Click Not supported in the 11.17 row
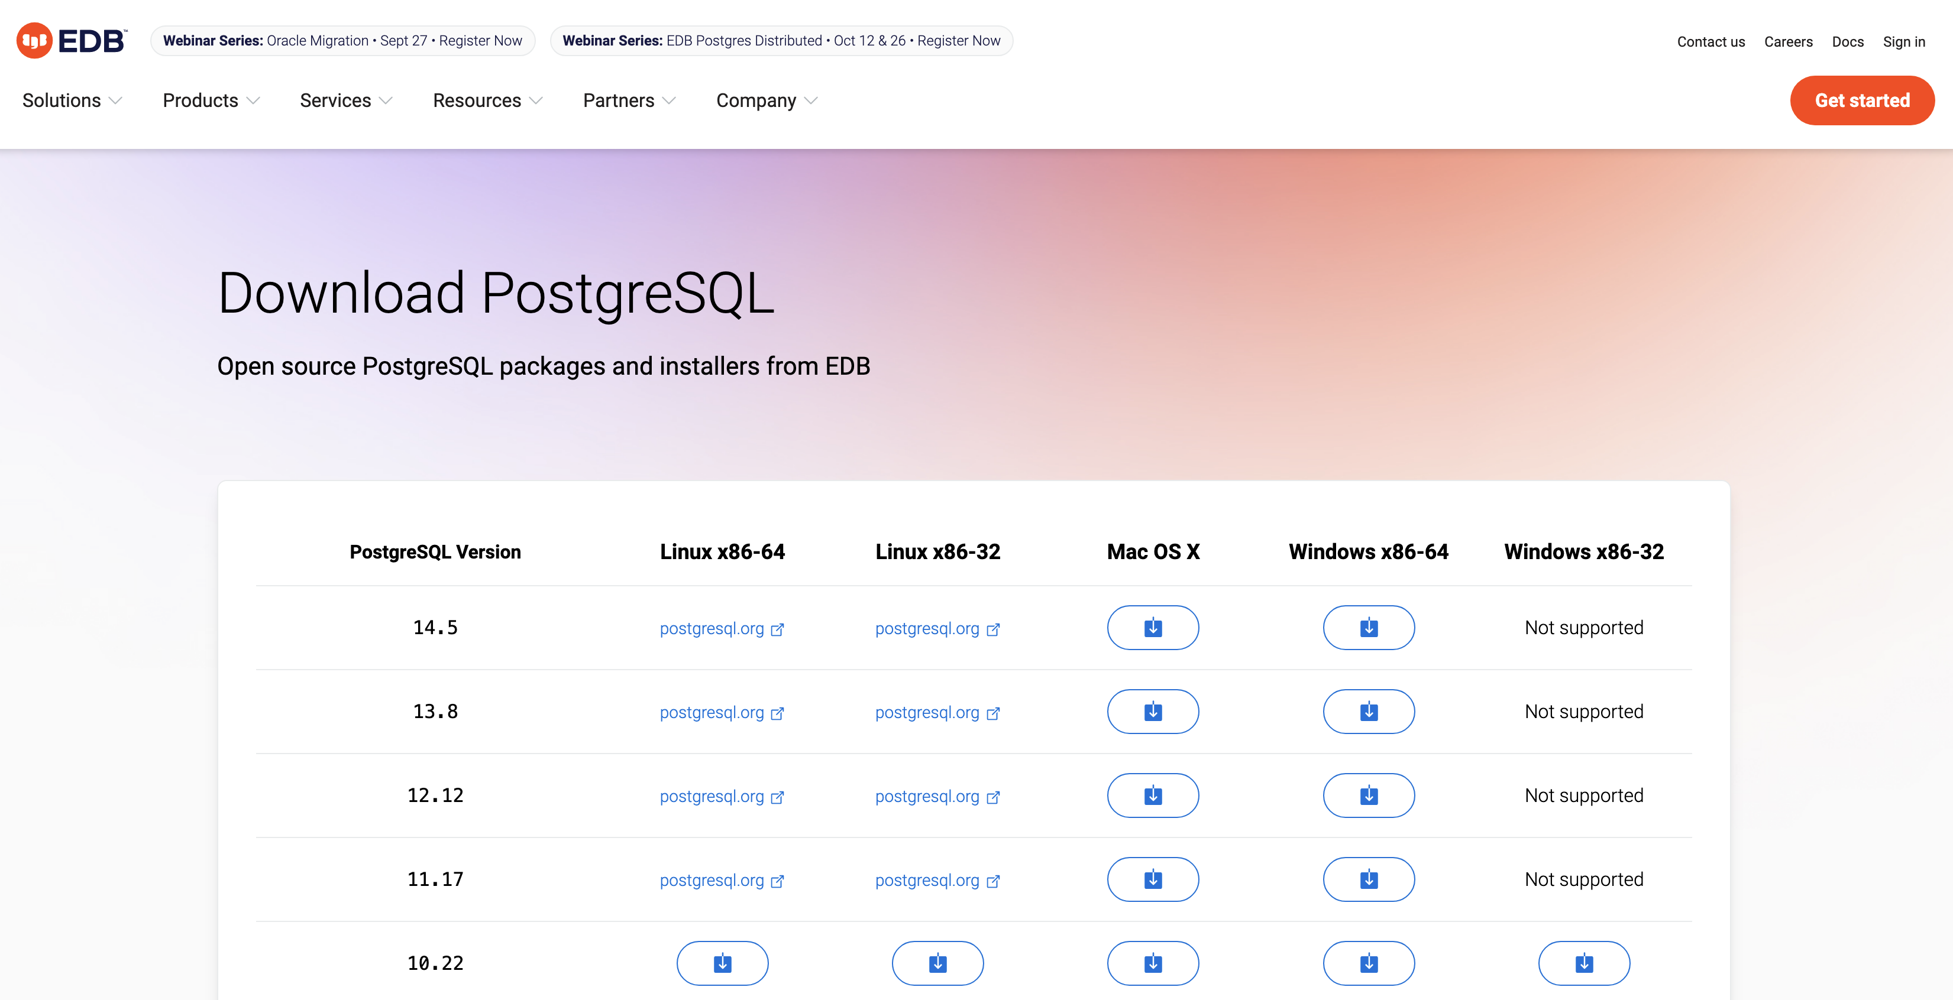The height and width of the screenshot is (1000, 1953). coord(1584,879)
